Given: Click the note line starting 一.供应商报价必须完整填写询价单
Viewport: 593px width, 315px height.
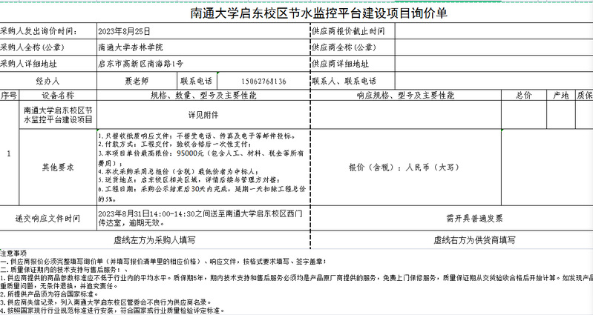Looking at the screenshot, I should (163, 262).
